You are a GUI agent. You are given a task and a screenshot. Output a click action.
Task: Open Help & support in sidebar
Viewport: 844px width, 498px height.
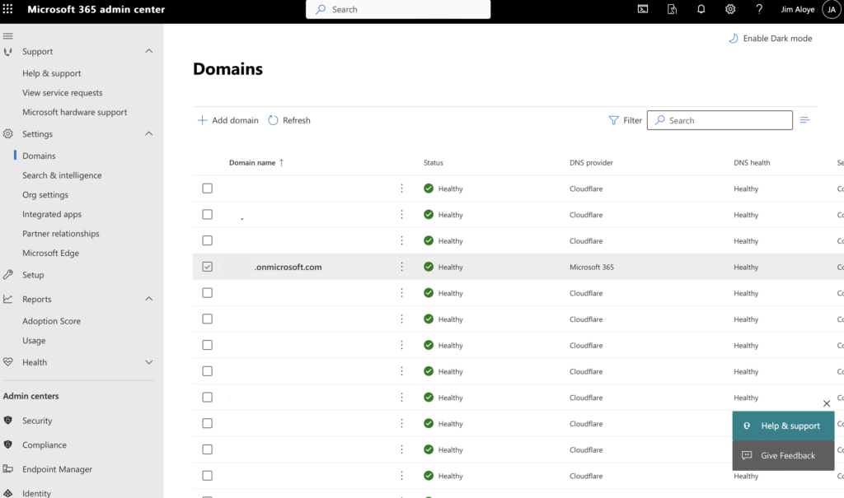click(52, 73)
